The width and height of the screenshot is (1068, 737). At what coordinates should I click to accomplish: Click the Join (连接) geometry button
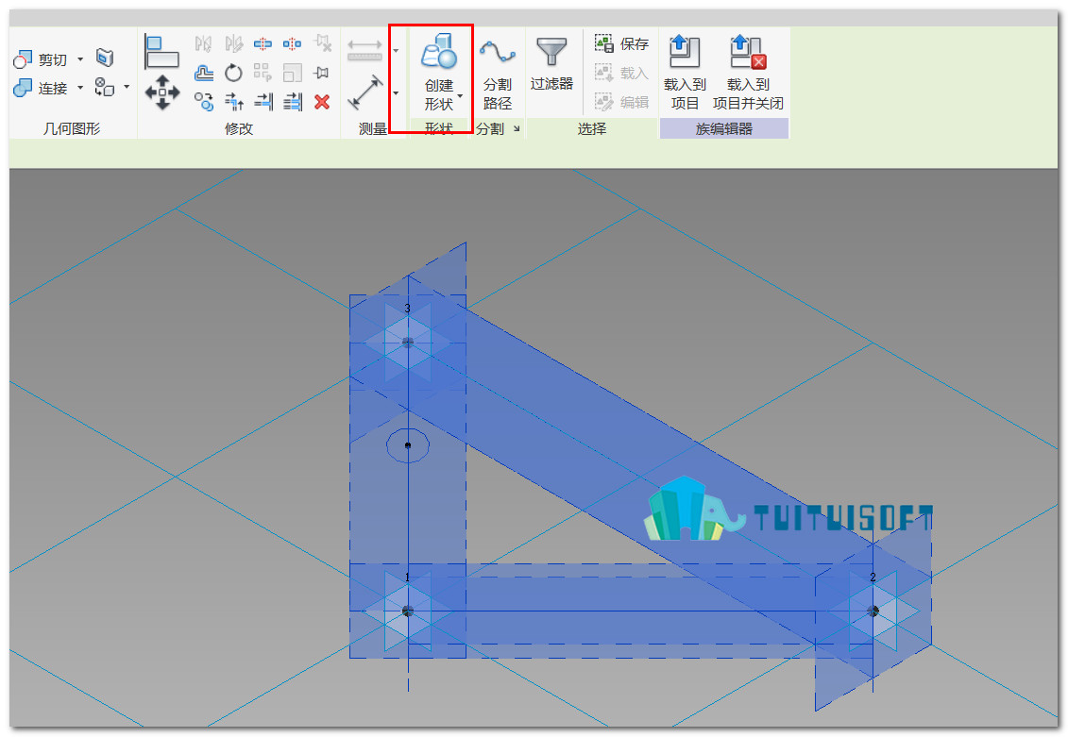[41, 88]
